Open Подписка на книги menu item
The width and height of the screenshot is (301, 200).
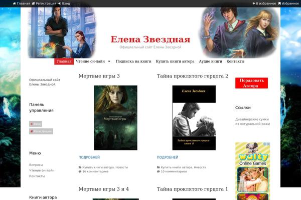tap(133, 61)
